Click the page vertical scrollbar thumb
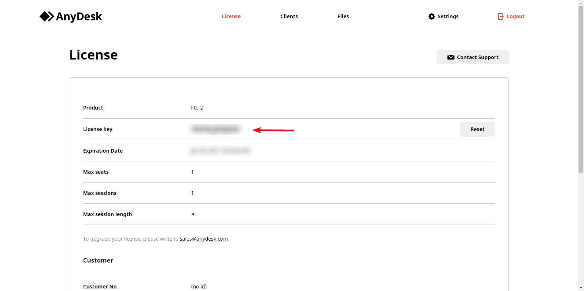The height and width of the screenshot is (291, 584). [581, 89]
